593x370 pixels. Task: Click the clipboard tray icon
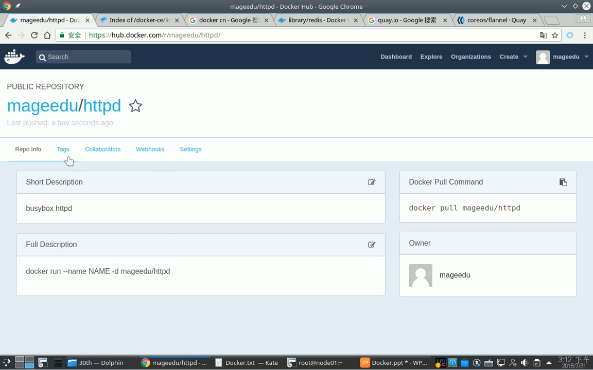pos(537,363)
